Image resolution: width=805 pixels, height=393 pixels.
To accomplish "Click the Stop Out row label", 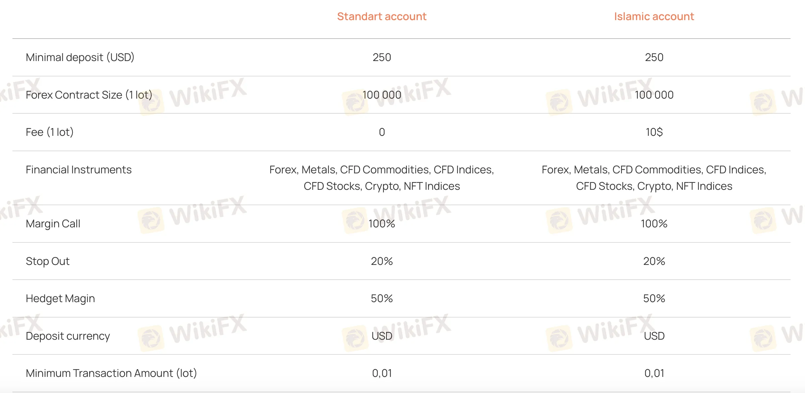I will tap(48, 261).
